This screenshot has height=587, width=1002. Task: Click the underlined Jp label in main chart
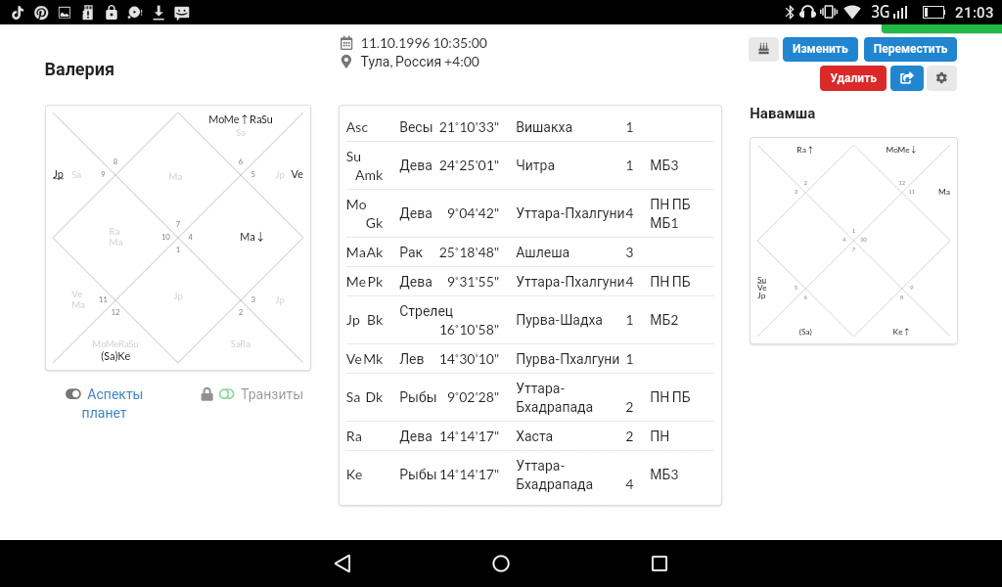point(58,174)
